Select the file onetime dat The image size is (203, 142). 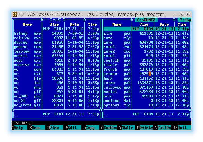tap(146, 101)
